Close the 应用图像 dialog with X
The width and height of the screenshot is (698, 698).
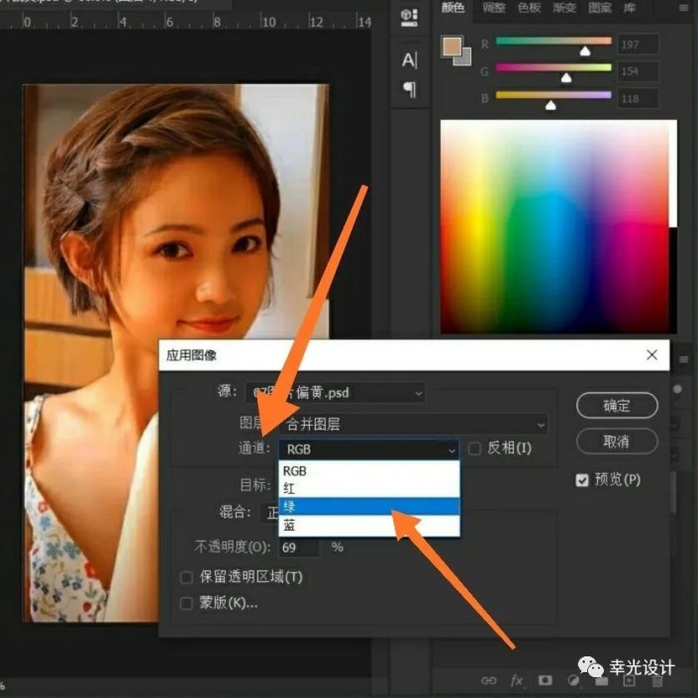(651, 354)
